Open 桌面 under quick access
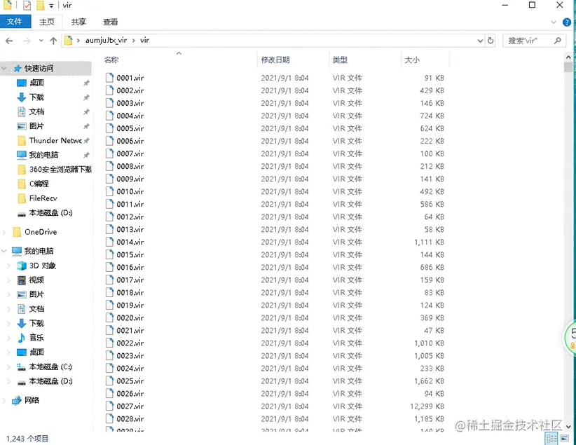Image resolution: width=576 pixels, height=445 pixels. tap(36, 83)
